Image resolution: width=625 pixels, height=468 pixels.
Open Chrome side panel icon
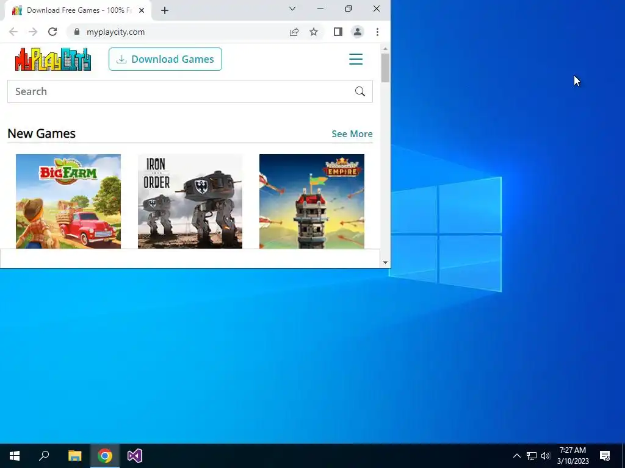click(338, 32)
